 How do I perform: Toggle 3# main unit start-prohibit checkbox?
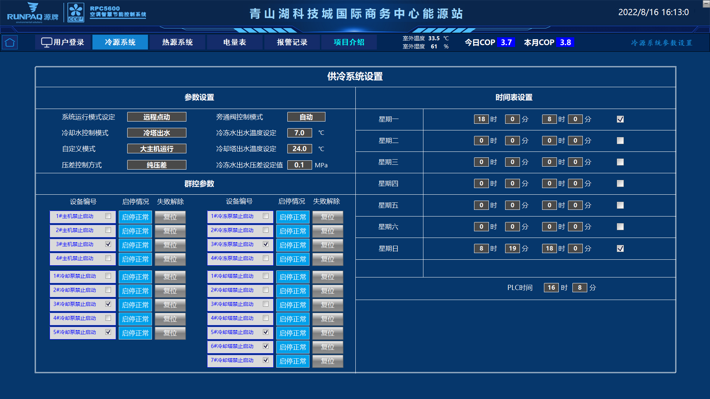point(108,244)
